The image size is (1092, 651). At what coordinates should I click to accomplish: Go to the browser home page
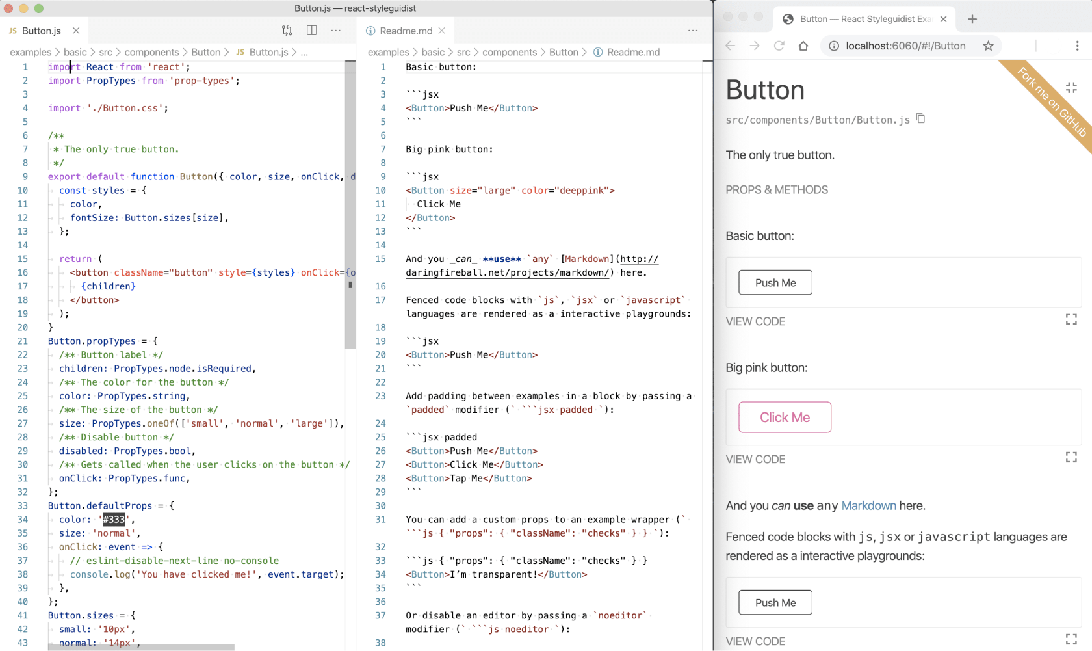click(803, 46)
